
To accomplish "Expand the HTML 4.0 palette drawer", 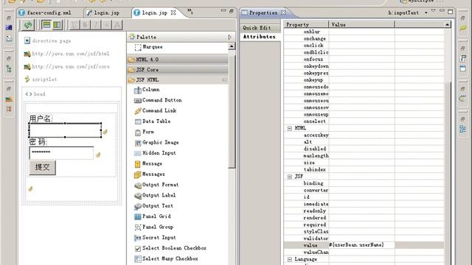I will 178,60.
